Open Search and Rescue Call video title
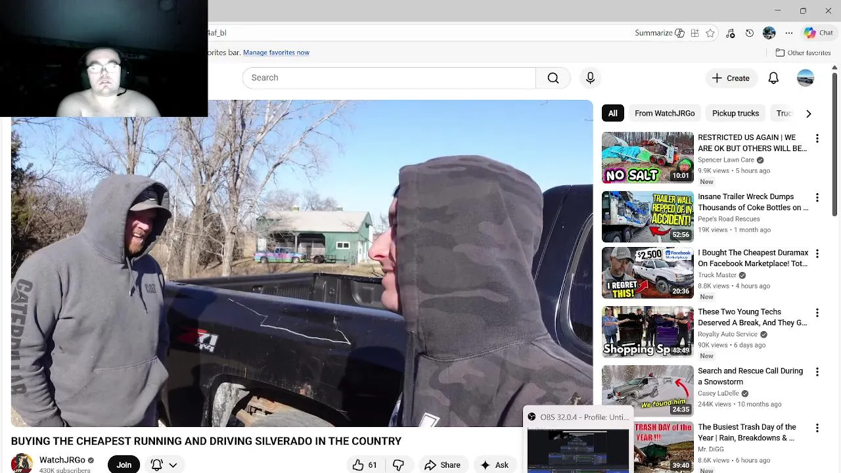Screen dimensions: 841x473 point(750,376)
